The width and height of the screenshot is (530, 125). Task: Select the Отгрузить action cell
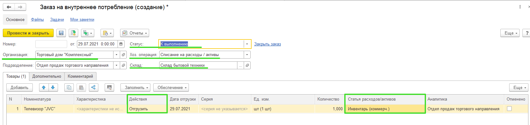[147, 109]
